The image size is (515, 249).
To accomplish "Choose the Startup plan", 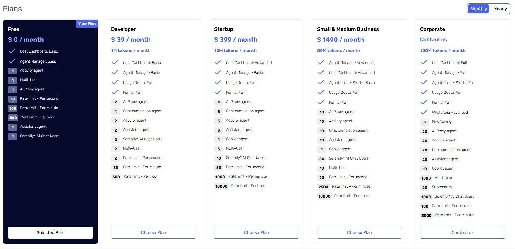I will point(257,232).
